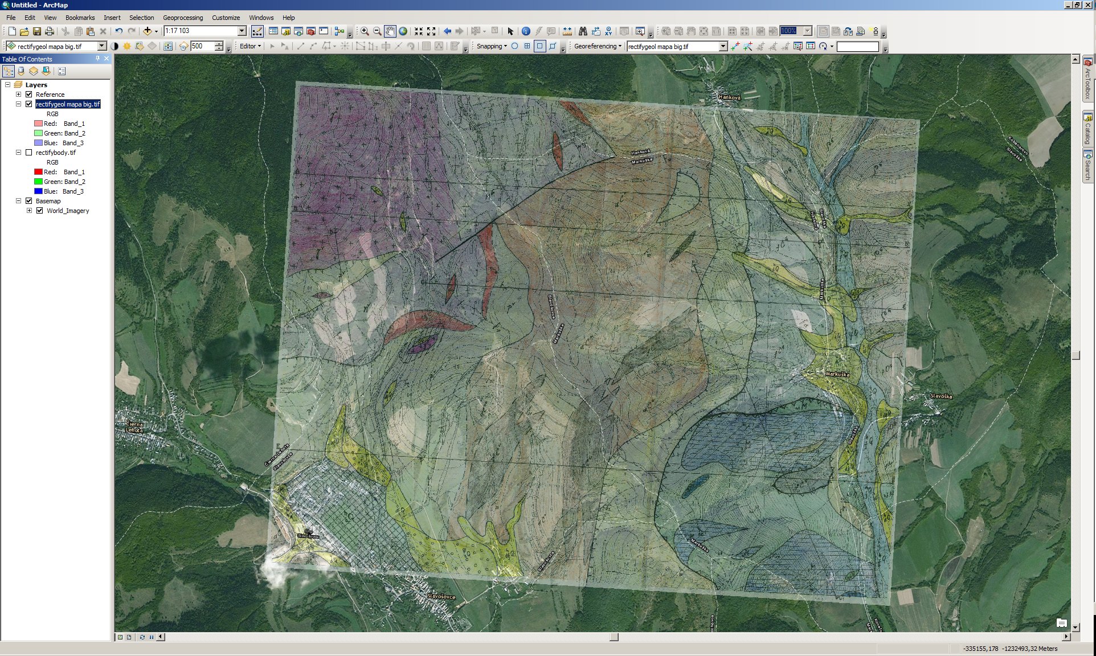Open Editor dropdown menu
Image resolution: width=1096 pixels, height=656 pixels.
coord(250,46)
